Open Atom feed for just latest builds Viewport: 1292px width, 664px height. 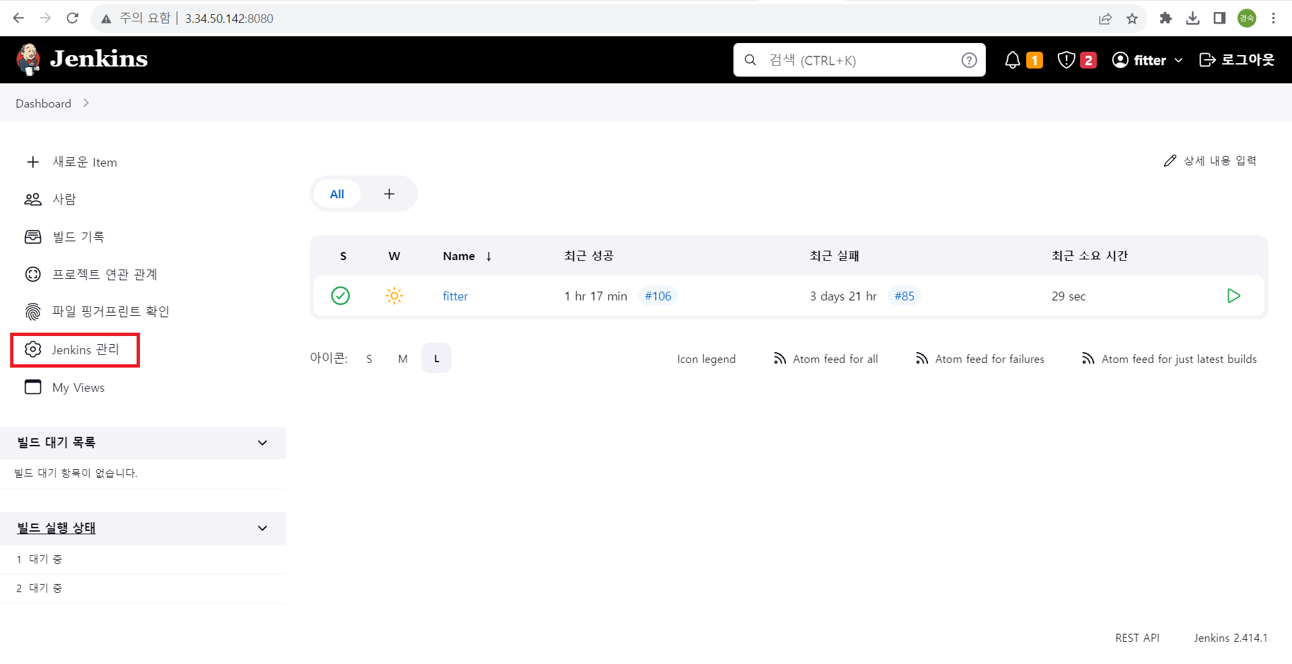[x=1169, y=359]
